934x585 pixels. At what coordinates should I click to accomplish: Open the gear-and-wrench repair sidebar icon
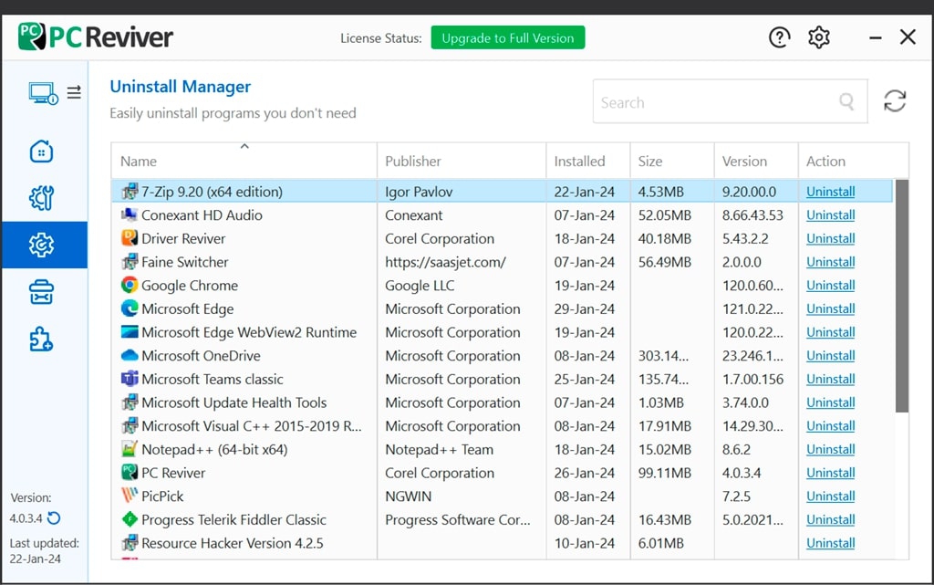42,198
